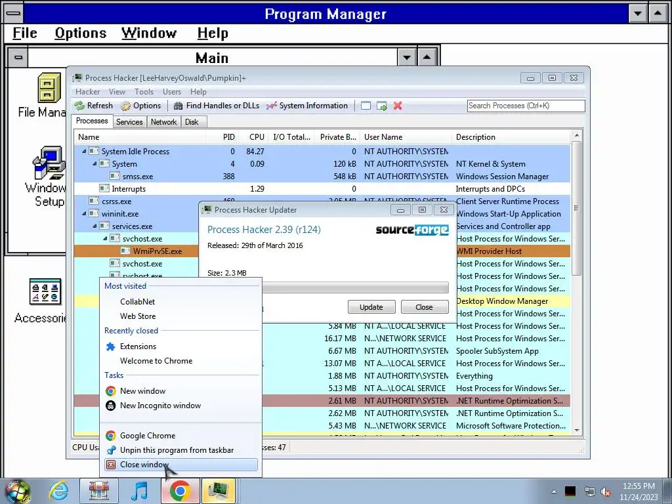Open the Tools menu
The width and height of the screenshot is (672, 504).
pyautogui.click(x=144, y=92)
